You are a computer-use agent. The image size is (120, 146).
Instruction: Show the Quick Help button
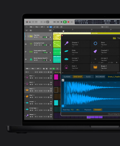click(x=33, y=22)
